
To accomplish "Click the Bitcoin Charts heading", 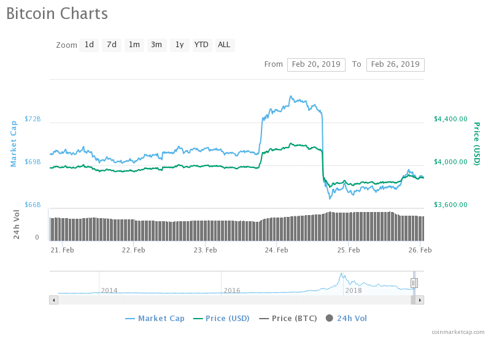I will click(57, 13).
